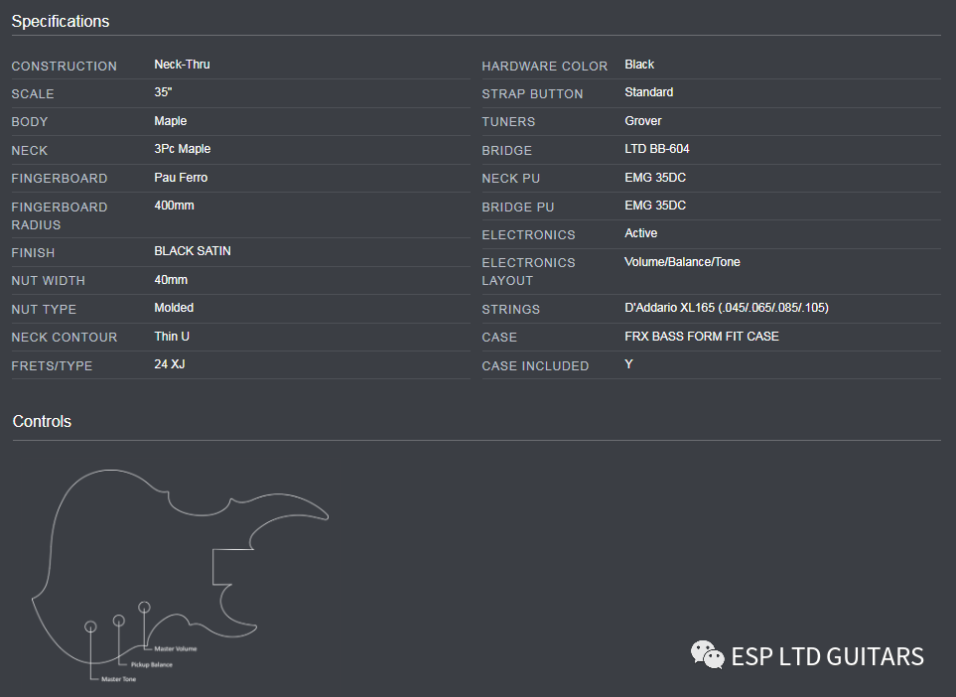The height and width of the screenshot is (697, 956).
Task: Select the 'Standard' strap button value
Action: click(x=648, y=92)
